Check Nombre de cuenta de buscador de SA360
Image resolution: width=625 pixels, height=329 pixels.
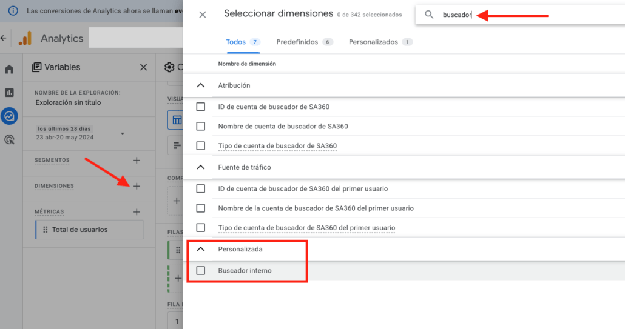(200, 126)
